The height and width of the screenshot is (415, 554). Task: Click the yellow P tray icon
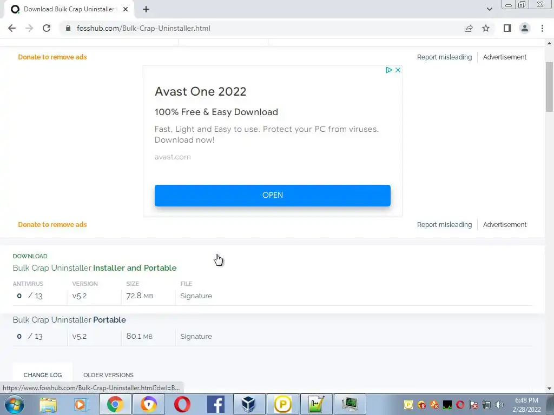pyautogui.click(x=408, y=404)
